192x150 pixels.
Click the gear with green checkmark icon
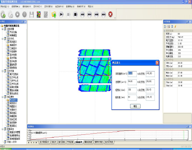3,14
